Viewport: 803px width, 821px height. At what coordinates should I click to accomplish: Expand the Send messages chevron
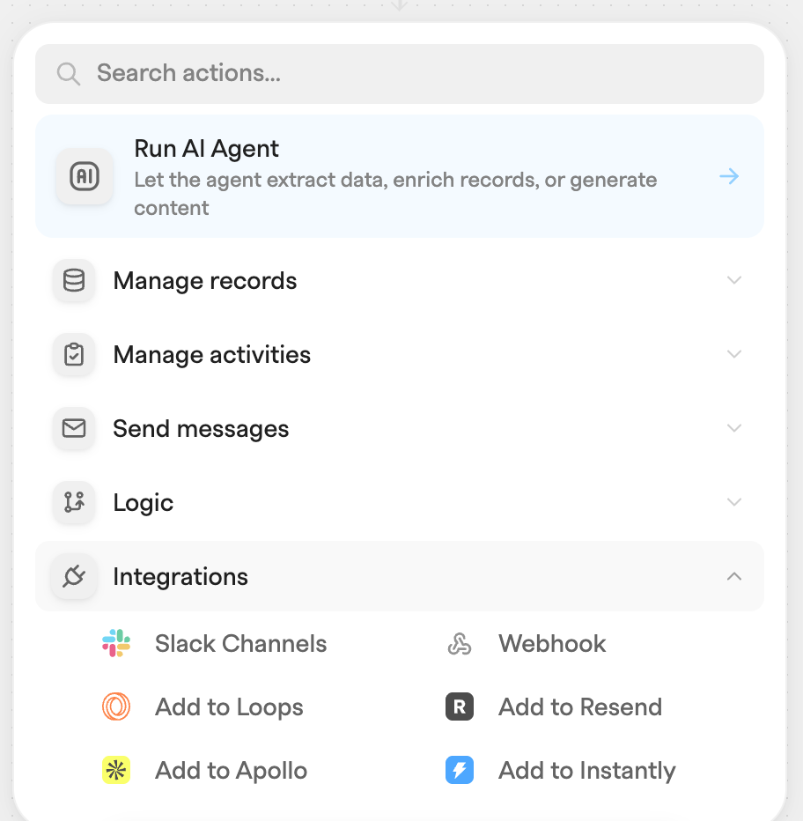point(734,428)
